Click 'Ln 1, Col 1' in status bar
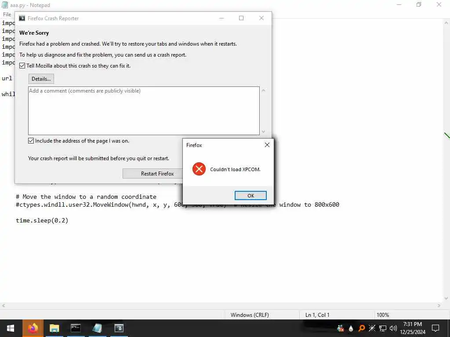Image resolution: width=450 pixels, height=337 pixels. click(x=317, y=315)
